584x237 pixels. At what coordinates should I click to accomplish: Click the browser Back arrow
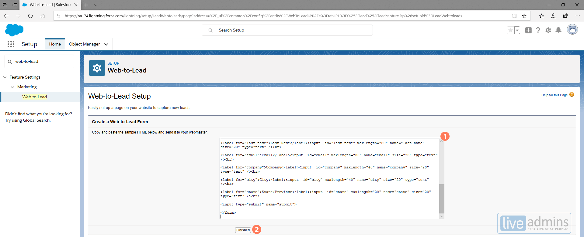tap(6, 16)
